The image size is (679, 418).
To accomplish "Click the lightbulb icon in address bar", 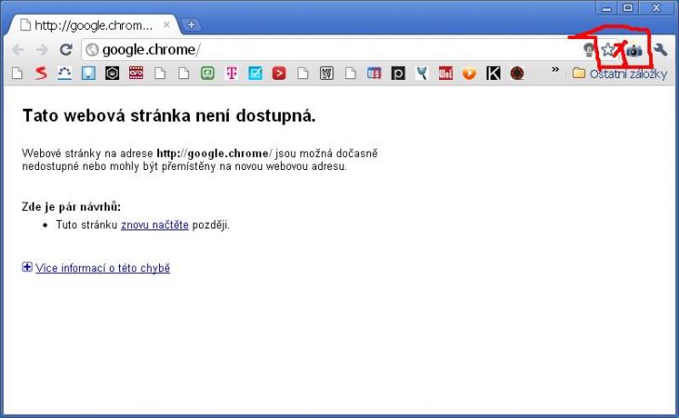I will point(589,50).
